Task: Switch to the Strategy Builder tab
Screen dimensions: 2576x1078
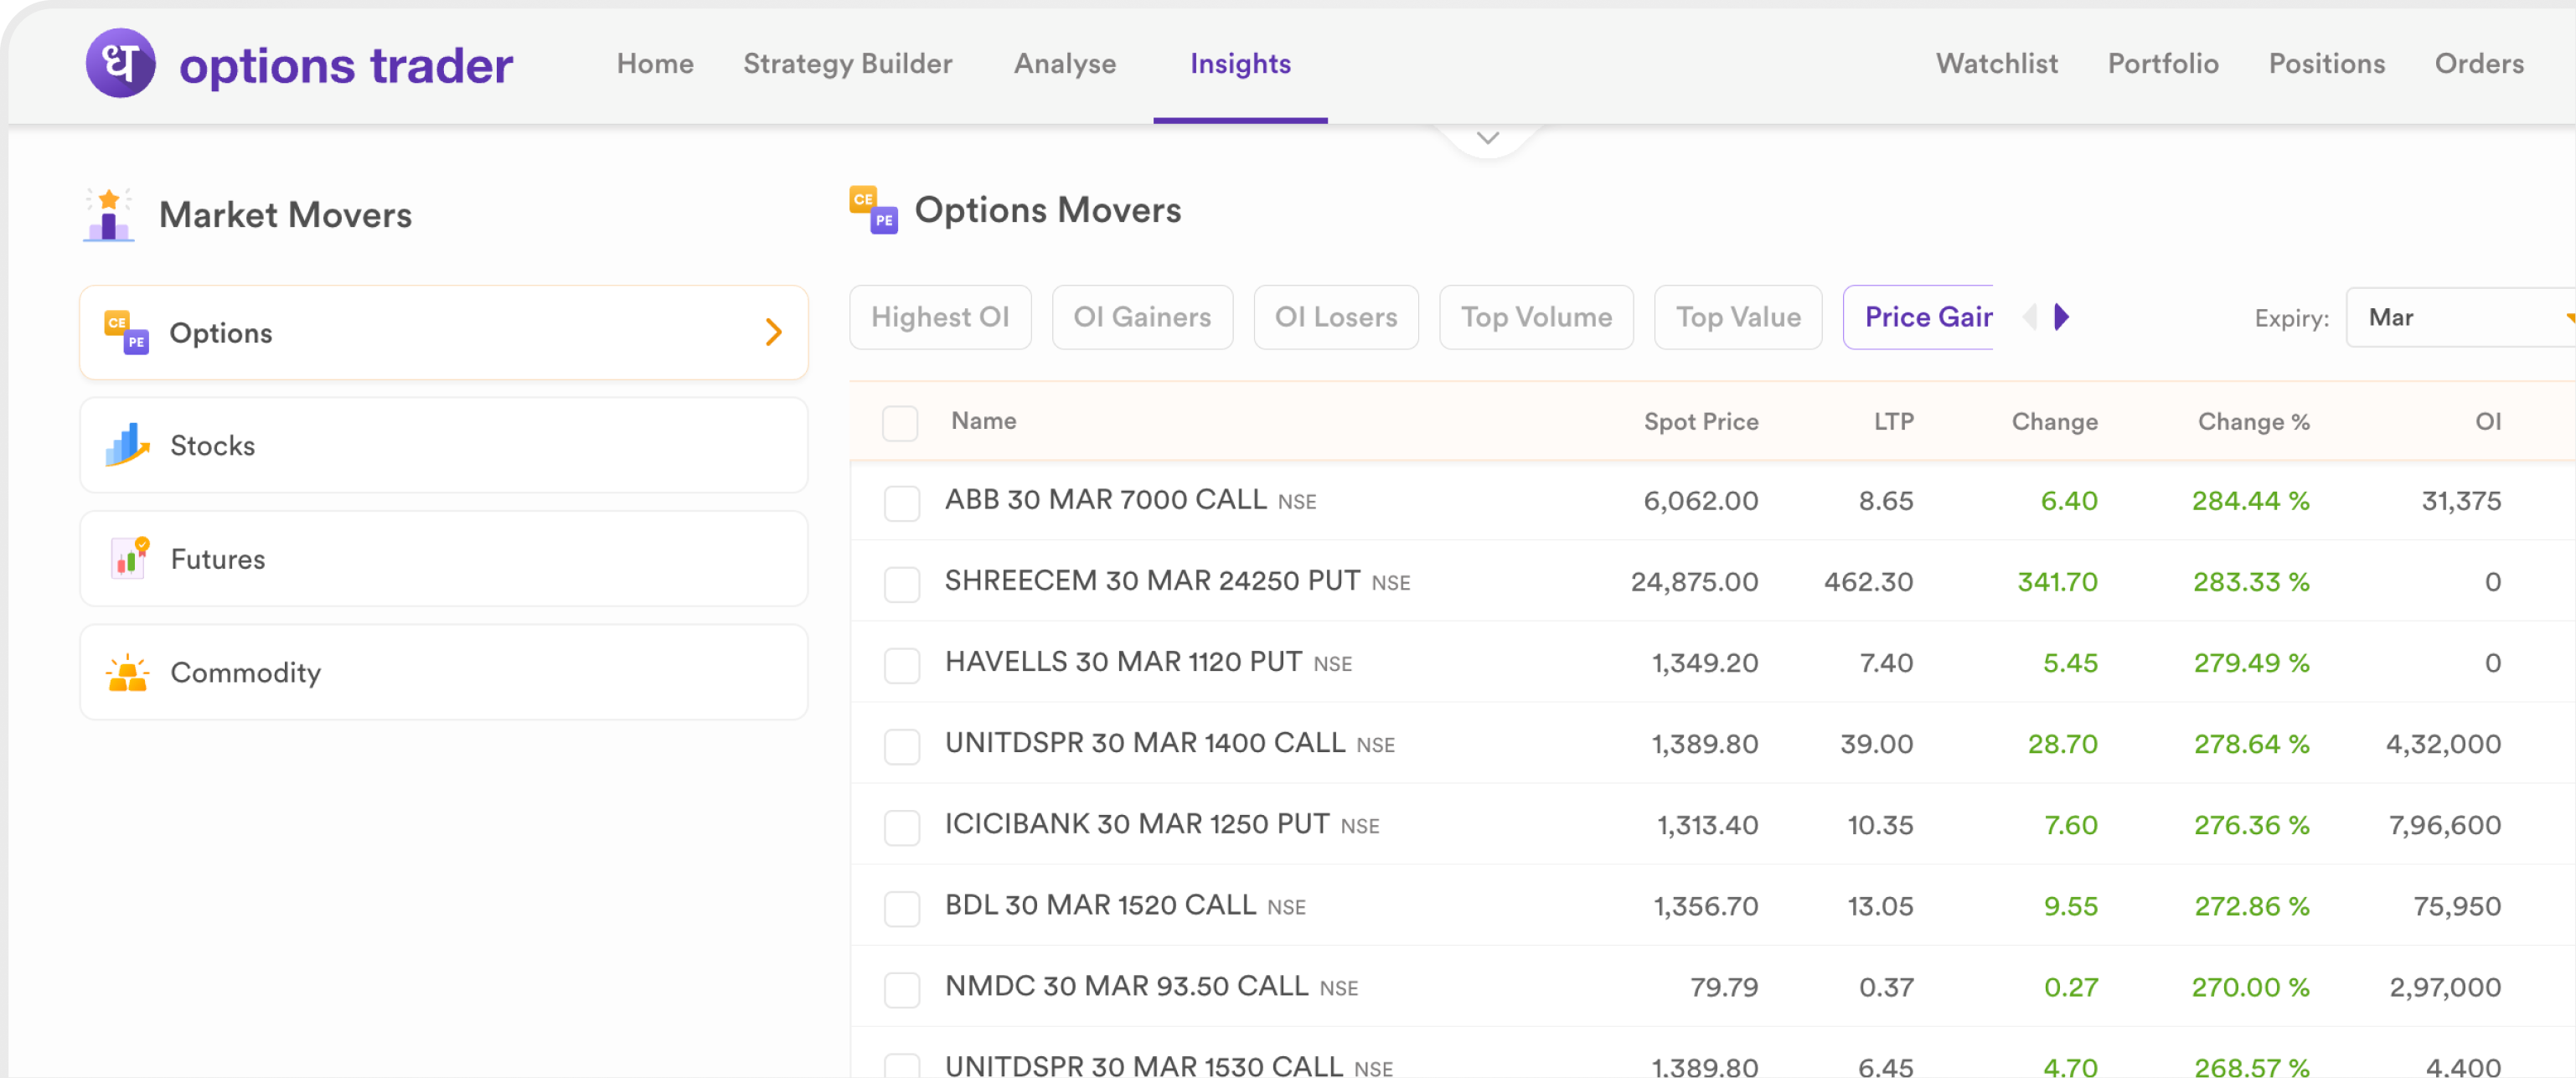Action: [x=847, y=64]
